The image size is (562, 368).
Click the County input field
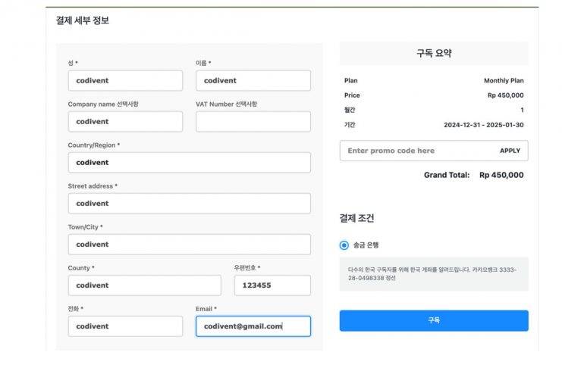pyautogui.click(x=144, y=285)
